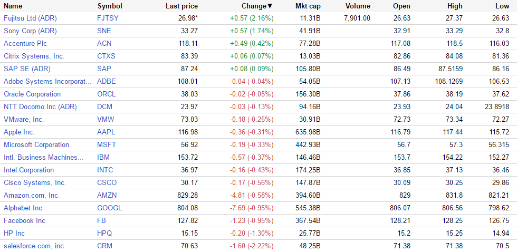
Task: Open Oracle Corporation stock page
Action: [32, 94]
